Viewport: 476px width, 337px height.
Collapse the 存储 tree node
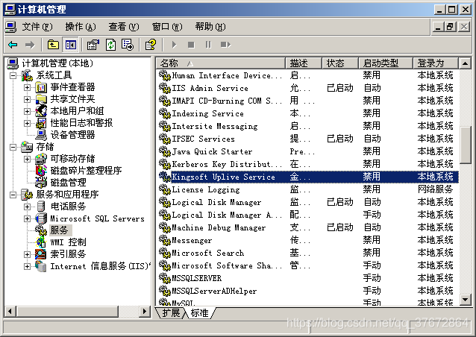[13, 147]
